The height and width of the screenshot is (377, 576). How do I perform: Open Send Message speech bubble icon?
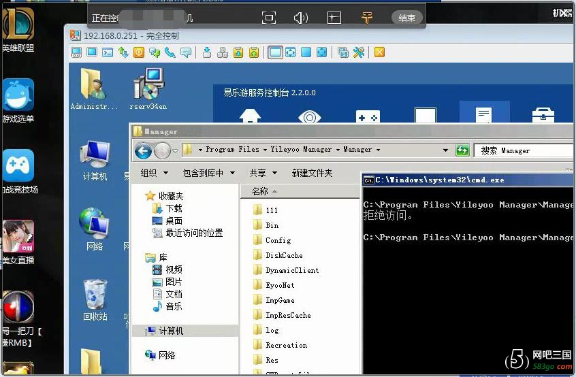coord(186,53)
